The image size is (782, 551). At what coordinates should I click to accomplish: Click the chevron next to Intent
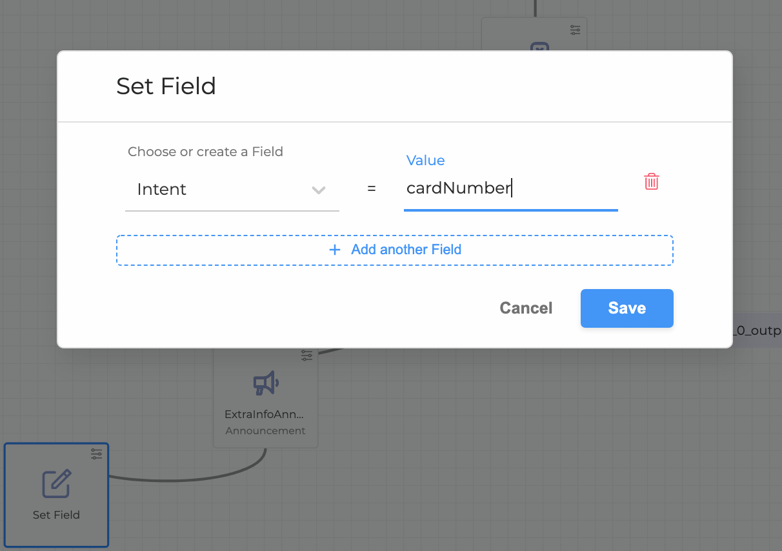[x=318, y=190]
